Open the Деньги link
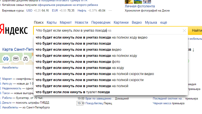 click(7, 103)
